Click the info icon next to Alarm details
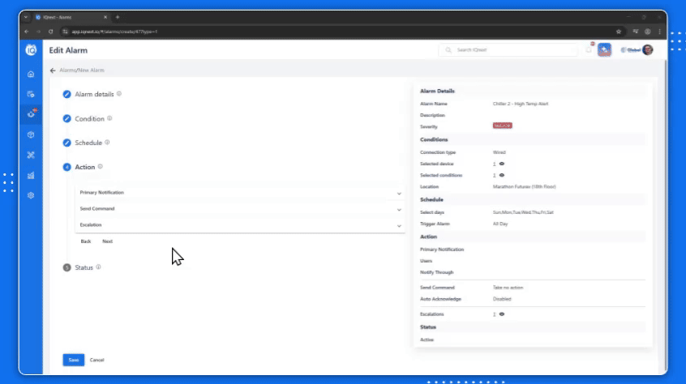The image size is (686, 384). coord(119,93)
